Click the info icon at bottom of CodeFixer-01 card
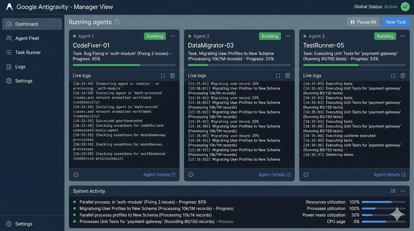 click(x=76, y=174)
